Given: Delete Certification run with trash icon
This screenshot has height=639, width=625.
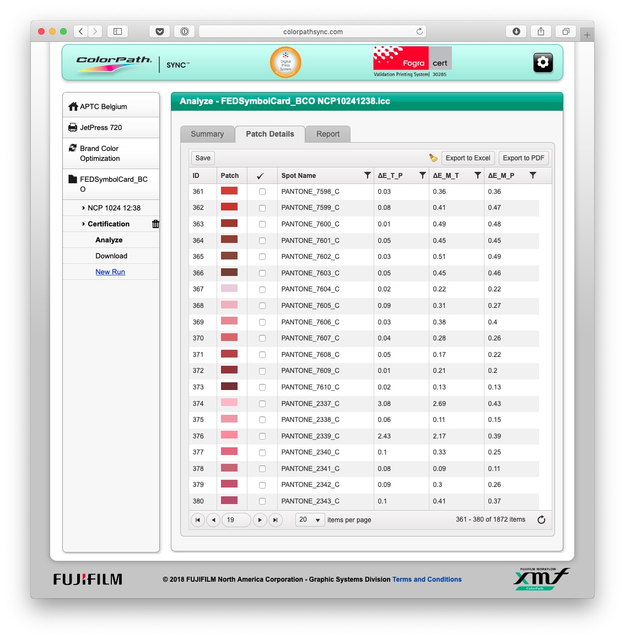Looking at the screenshot, I should pos(155,224).
